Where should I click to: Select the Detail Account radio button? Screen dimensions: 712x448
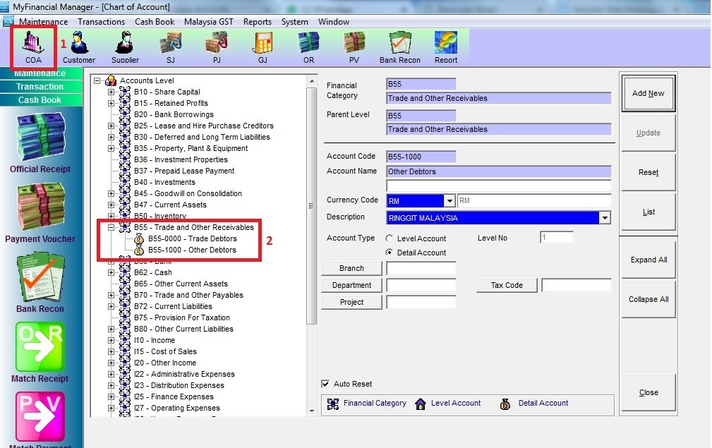click(390, 253)
